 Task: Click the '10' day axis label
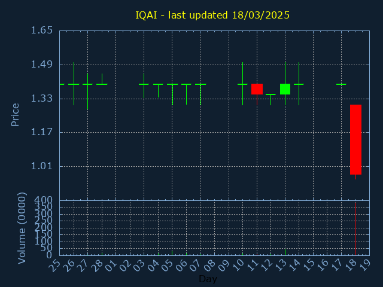click(x=238, y=265)
